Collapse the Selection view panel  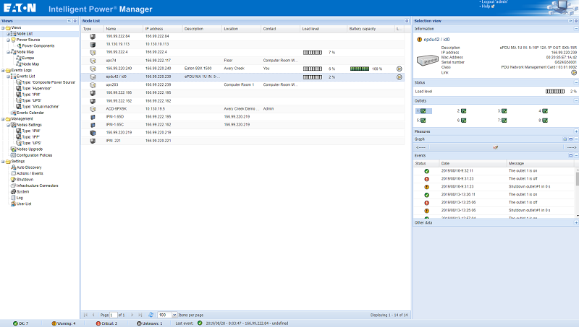(570, 21)
